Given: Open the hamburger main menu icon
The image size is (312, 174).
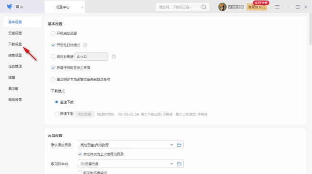Looking at the screenshot, I should coord(277,7).
